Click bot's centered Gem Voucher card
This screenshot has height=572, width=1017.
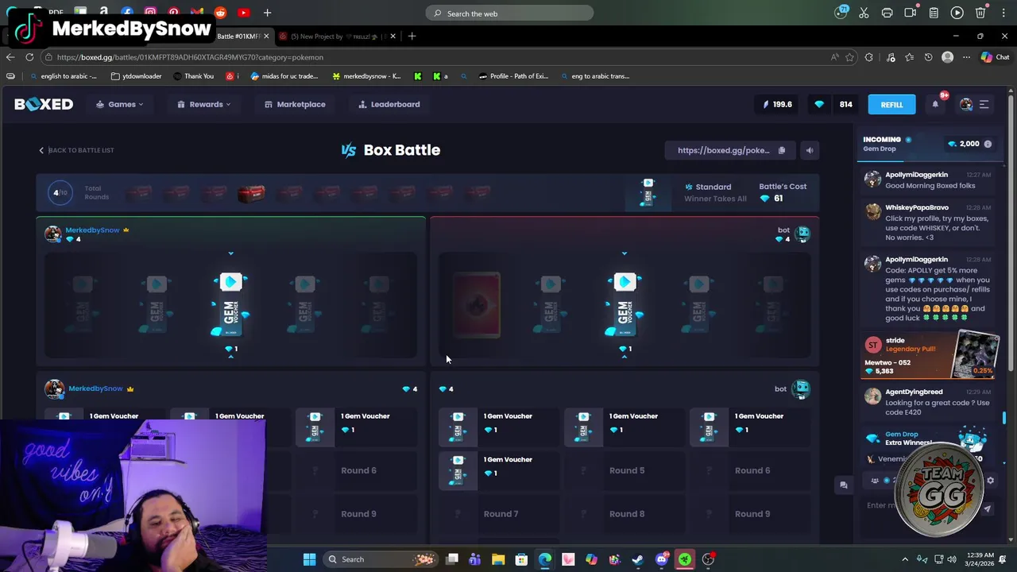pyautogui.click(x=625, y=305)
